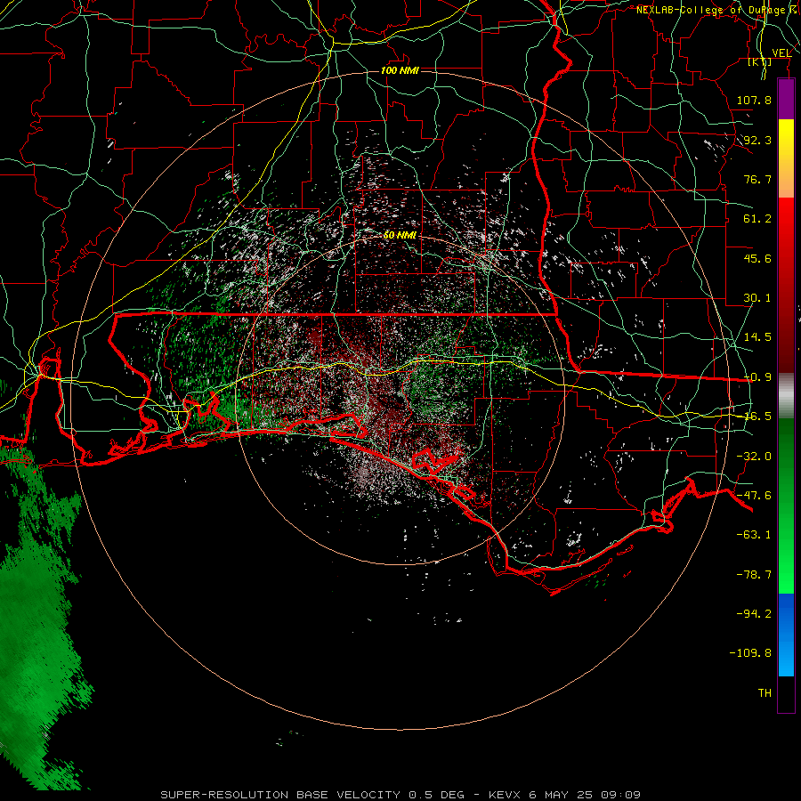Screen dimensions: 801x801
Task: Click the -94.2 legend value
Action: [754, 614]
